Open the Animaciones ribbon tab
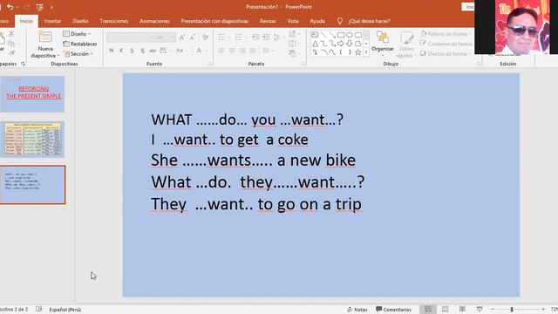The width and height of the screenshot is (558, 314). (x=154, y=21)
